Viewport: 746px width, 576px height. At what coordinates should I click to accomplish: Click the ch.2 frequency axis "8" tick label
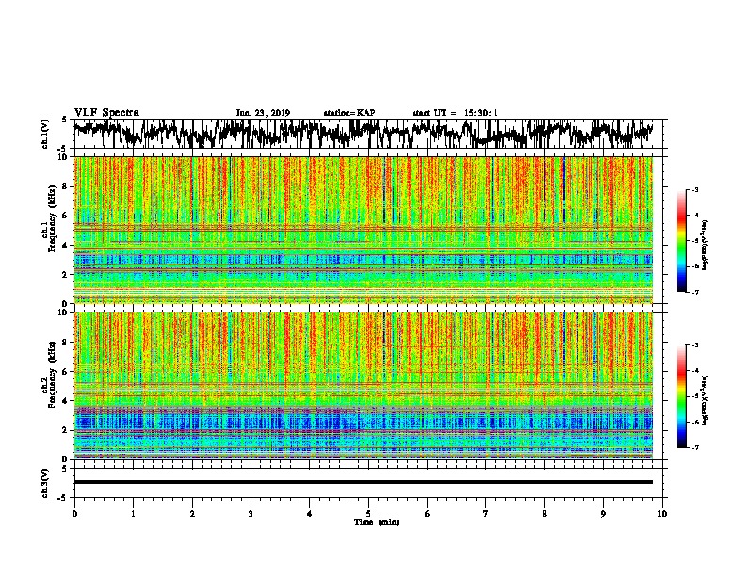(65, 343)
